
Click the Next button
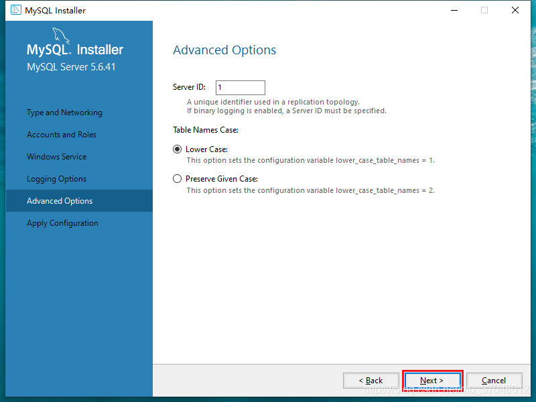[432, 381]
